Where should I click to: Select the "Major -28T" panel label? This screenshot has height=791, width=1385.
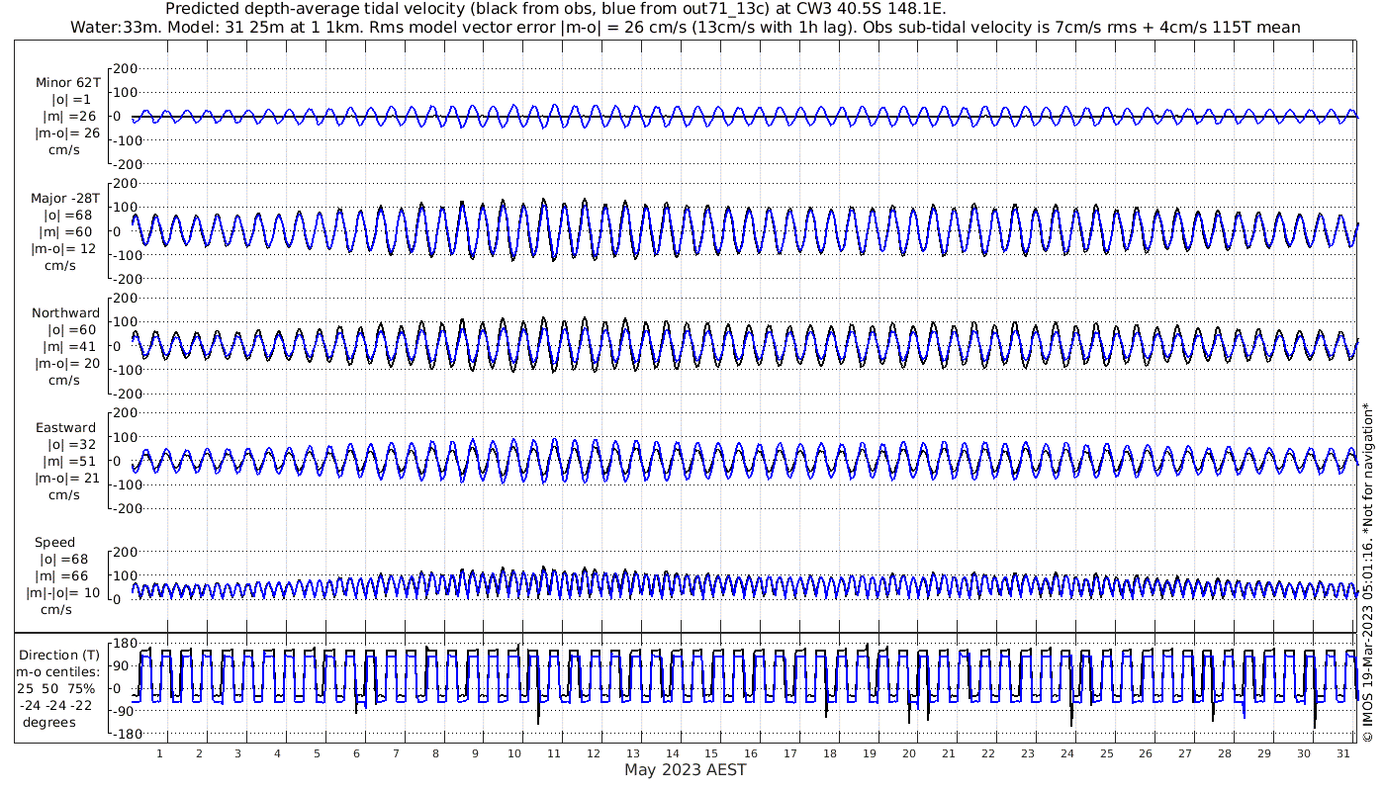coord(65,199)
